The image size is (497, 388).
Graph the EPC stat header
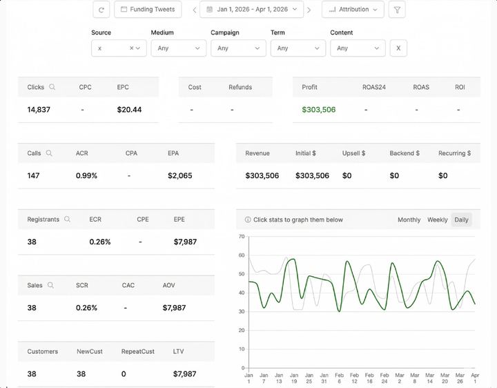[x=123, y=87]
